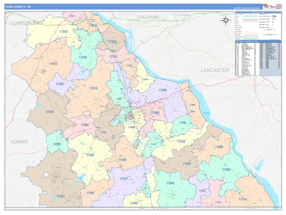286x215 pixels.
Task: Click ZIP code label 17404
Action: click(x=118, y=99)
